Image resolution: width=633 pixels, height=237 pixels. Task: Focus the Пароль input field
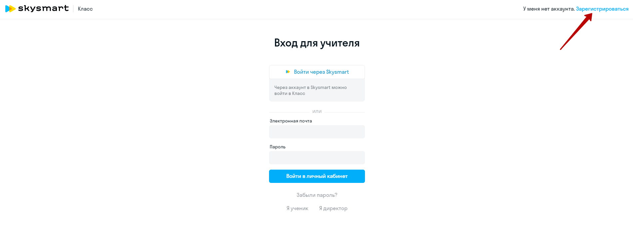(x=317, y=158)
